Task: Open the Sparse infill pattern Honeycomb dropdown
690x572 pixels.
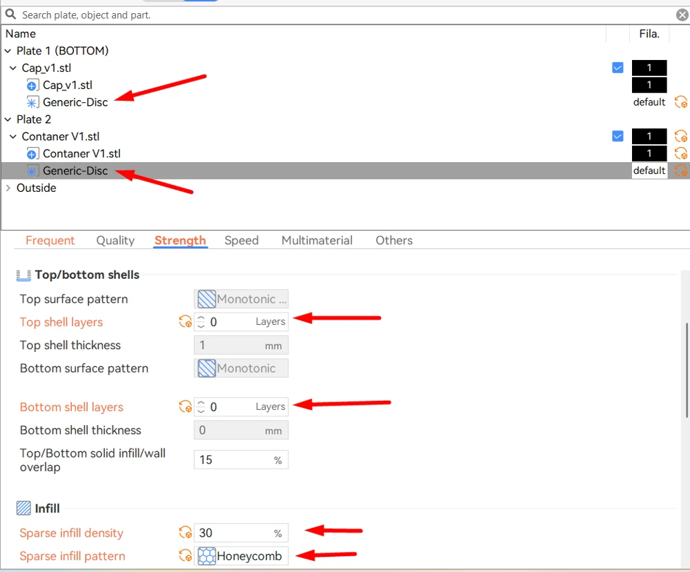Action: [241, 555]
